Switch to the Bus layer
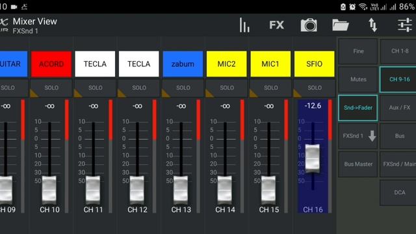This screenshot has width=416, height=234. [x=398, y=136]
